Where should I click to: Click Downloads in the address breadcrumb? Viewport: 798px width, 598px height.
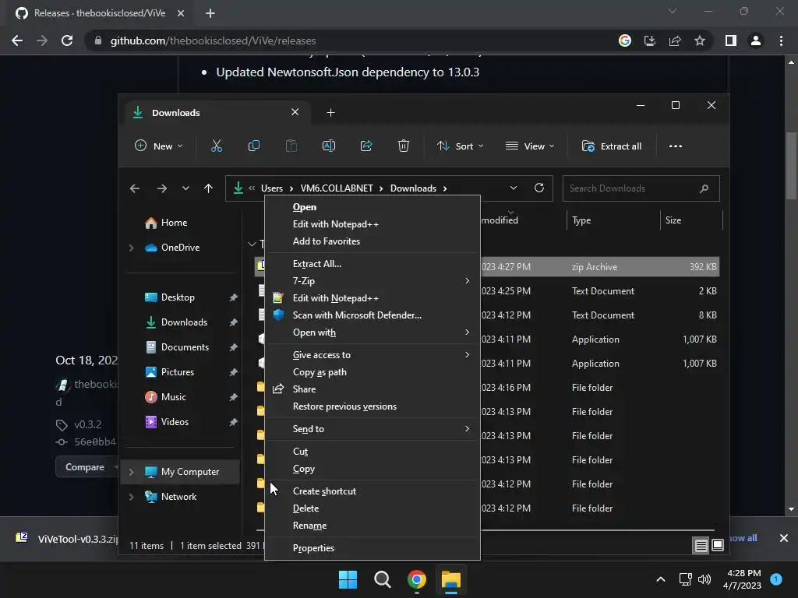[x=413, y=188]
